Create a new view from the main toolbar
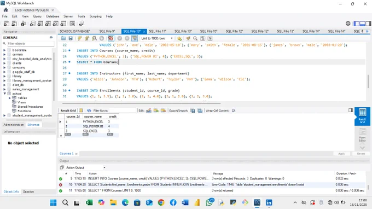Screen dimensions: 372x209 pyautogui.click(x=48, y=24)
